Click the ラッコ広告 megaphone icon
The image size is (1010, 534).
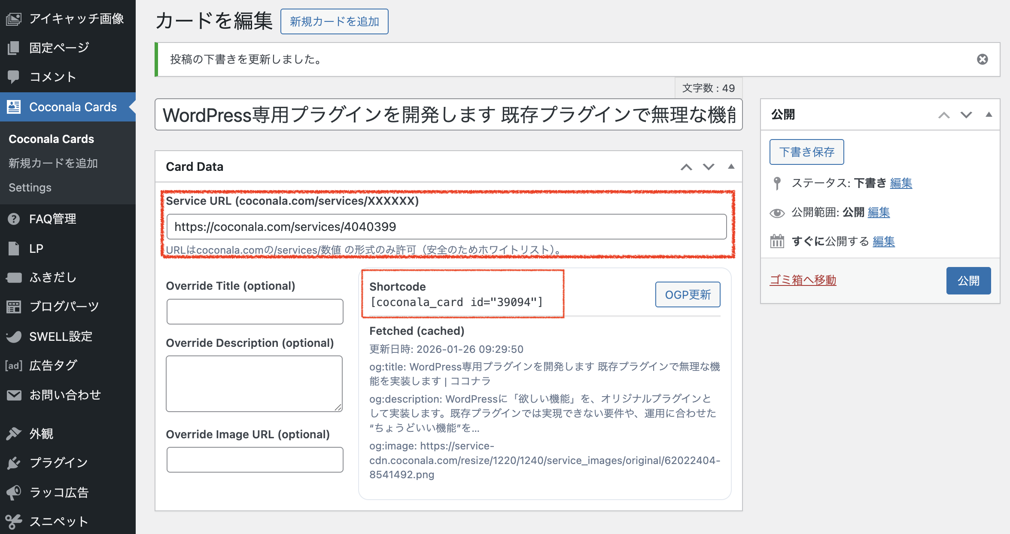point(14,492)
